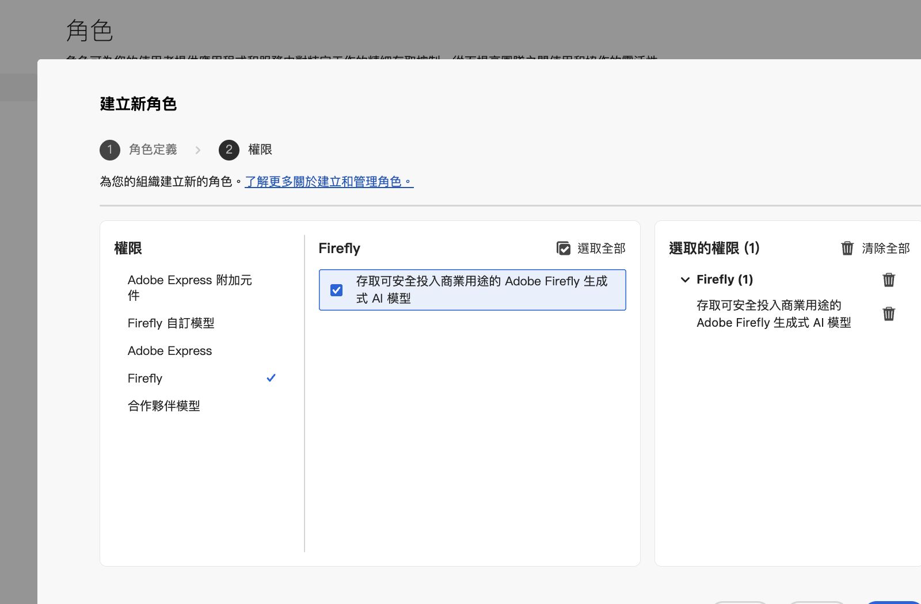Click the 清除全部 trash icon
The width and height of the screenshot is (921, 604).
click(847, 249)
